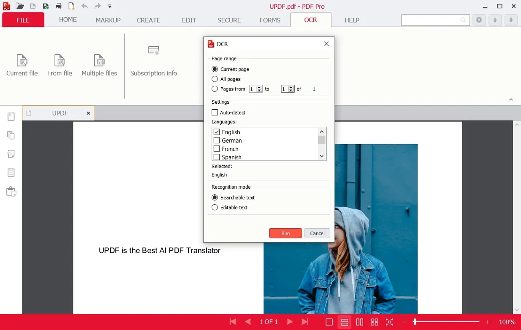Viewport: 521px width, 330px height.
Task: Open the quick access toolbar customize dropdown
Action: [110, 6]
